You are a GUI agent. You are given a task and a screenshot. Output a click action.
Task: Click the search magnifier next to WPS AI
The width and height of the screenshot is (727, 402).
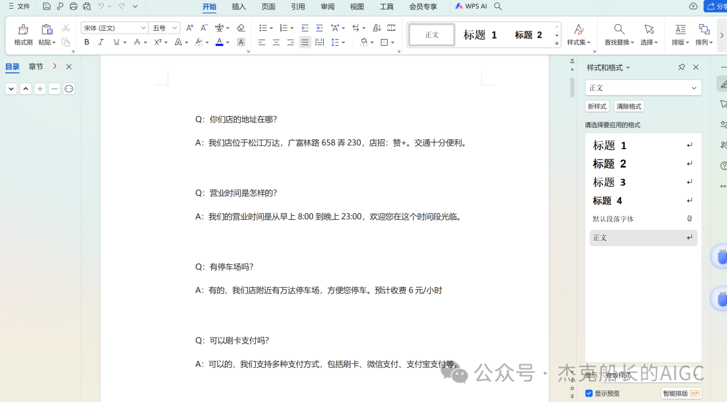tap(498, 7)
